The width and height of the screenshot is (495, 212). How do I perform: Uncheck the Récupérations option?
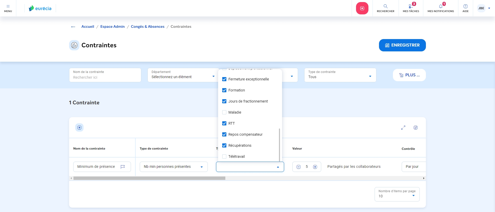click(x=224, y=145)
